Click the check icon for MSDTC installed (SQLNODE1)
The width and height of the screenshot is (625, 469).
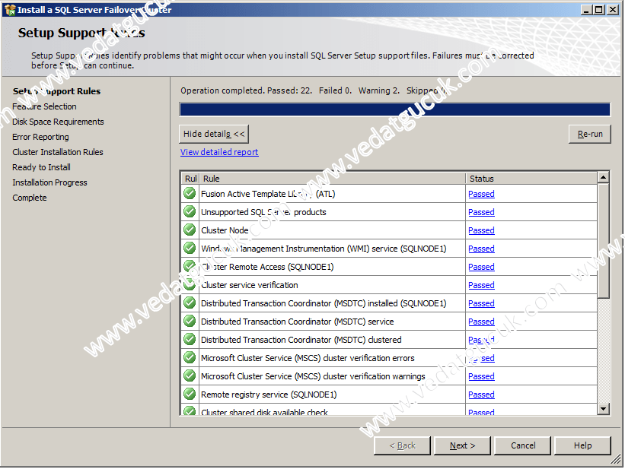tap(190, 303)
